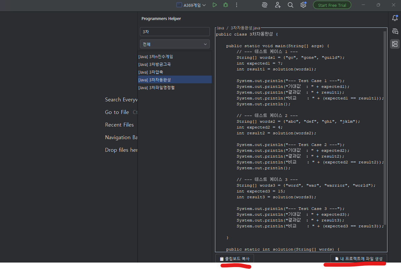Show notifications bell panel
Viewport: 401px width, 269px height.
pos(395,18)
